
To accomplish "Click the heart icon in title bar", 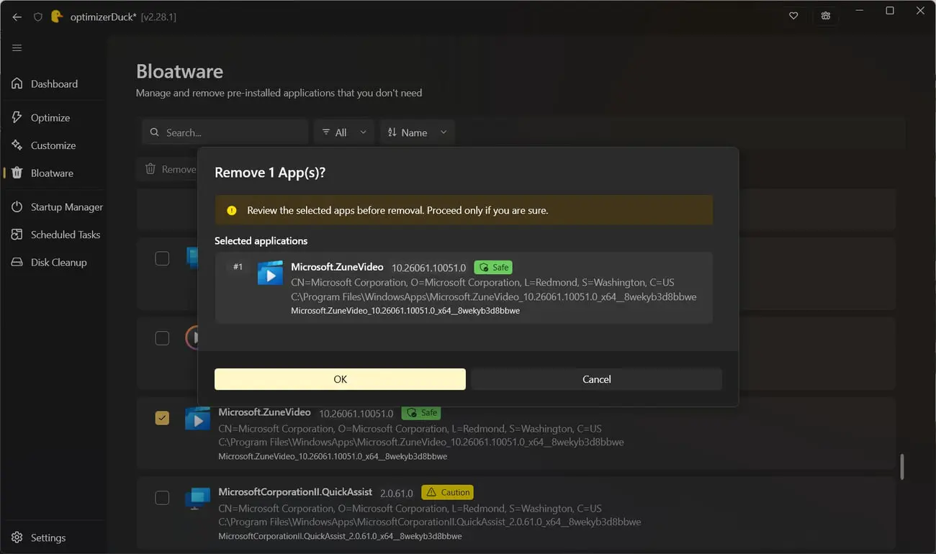I will click(x=793, y=16).
